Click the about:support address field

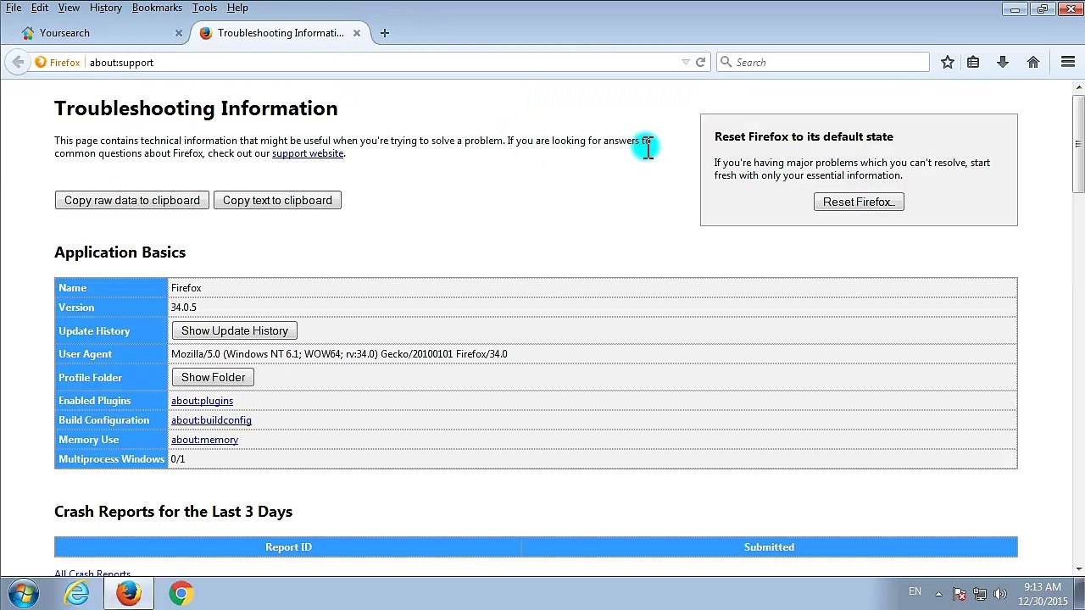click(381, 63)
